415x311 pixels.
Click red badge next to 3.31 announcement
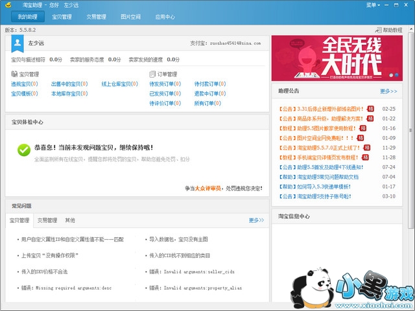(370, 109)
